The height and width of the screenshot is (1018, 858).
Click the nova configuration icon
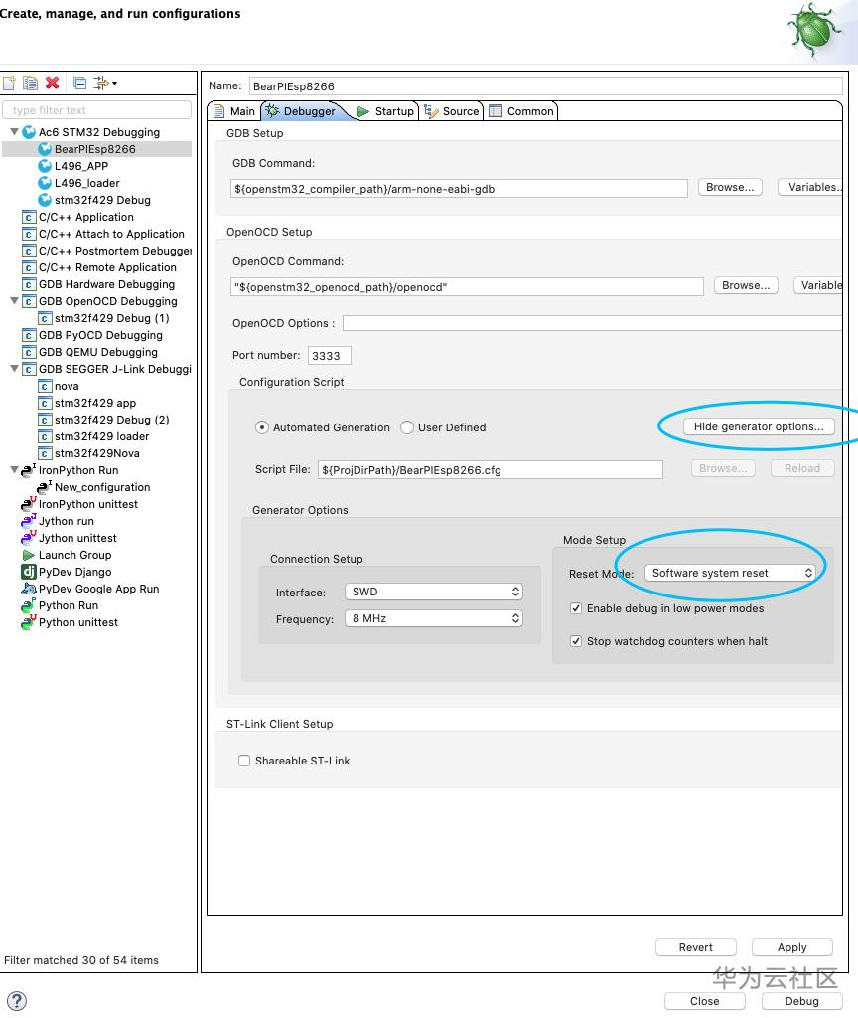pos(45,386)
